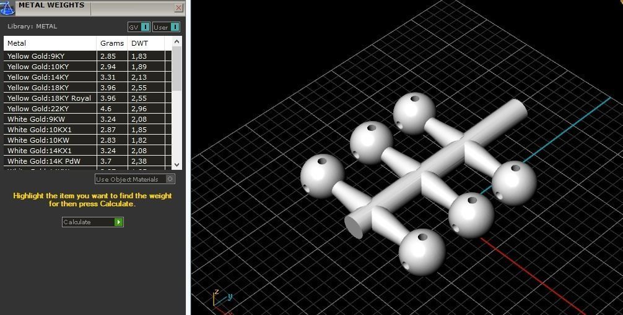623x315 pixels.
Task: Click the Metal Weights tool logo icon
Action: click(7, 8)
